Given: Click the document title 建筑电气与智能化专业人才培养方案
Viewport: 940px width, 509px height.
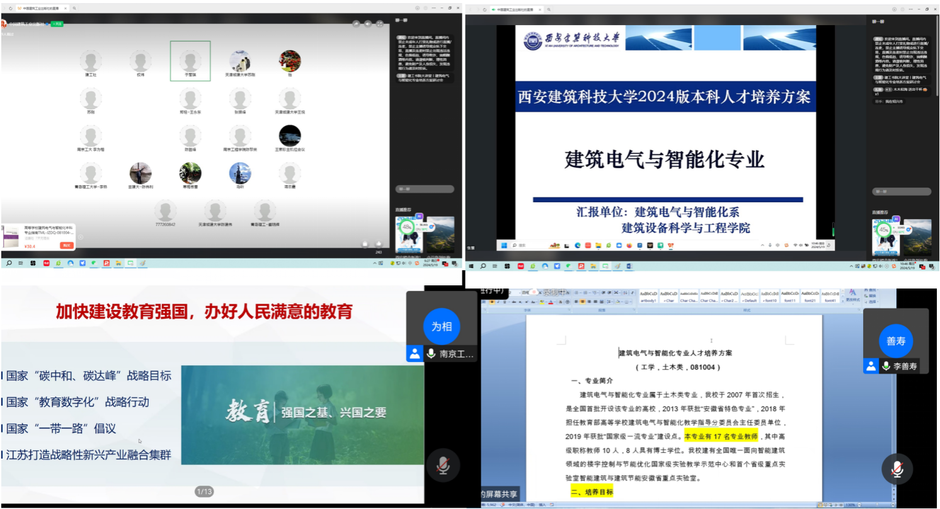Looking at the screenshot, I should pos(675,353).
